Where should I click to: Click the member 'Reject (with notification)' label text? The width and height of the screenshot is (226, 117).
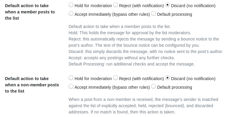(141, 6)
